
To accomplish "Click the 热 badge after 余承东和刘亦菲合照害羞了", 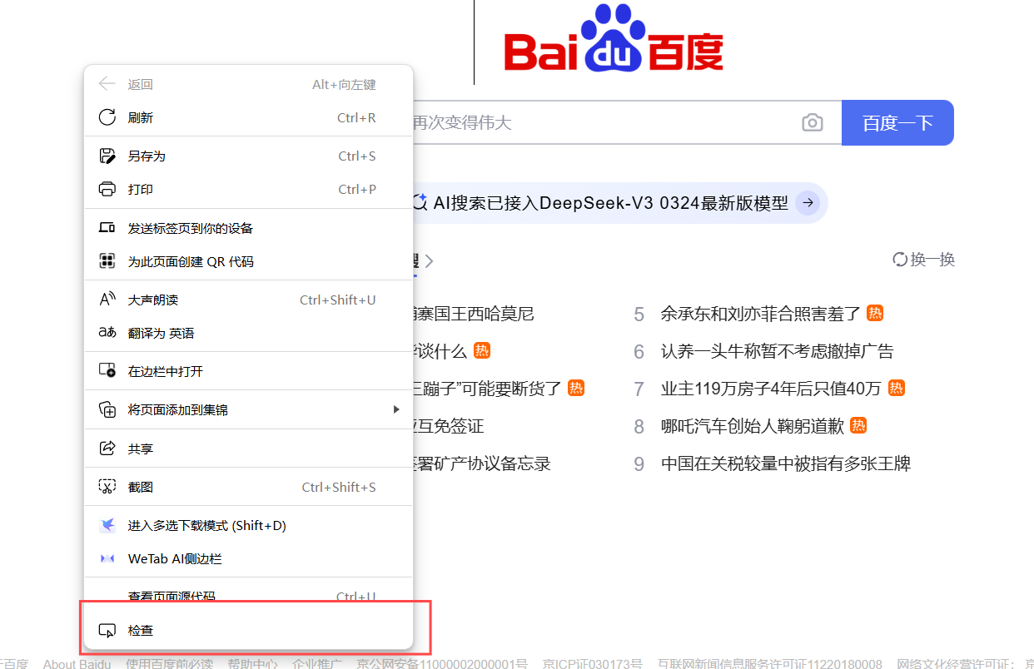I will point(875,313).
